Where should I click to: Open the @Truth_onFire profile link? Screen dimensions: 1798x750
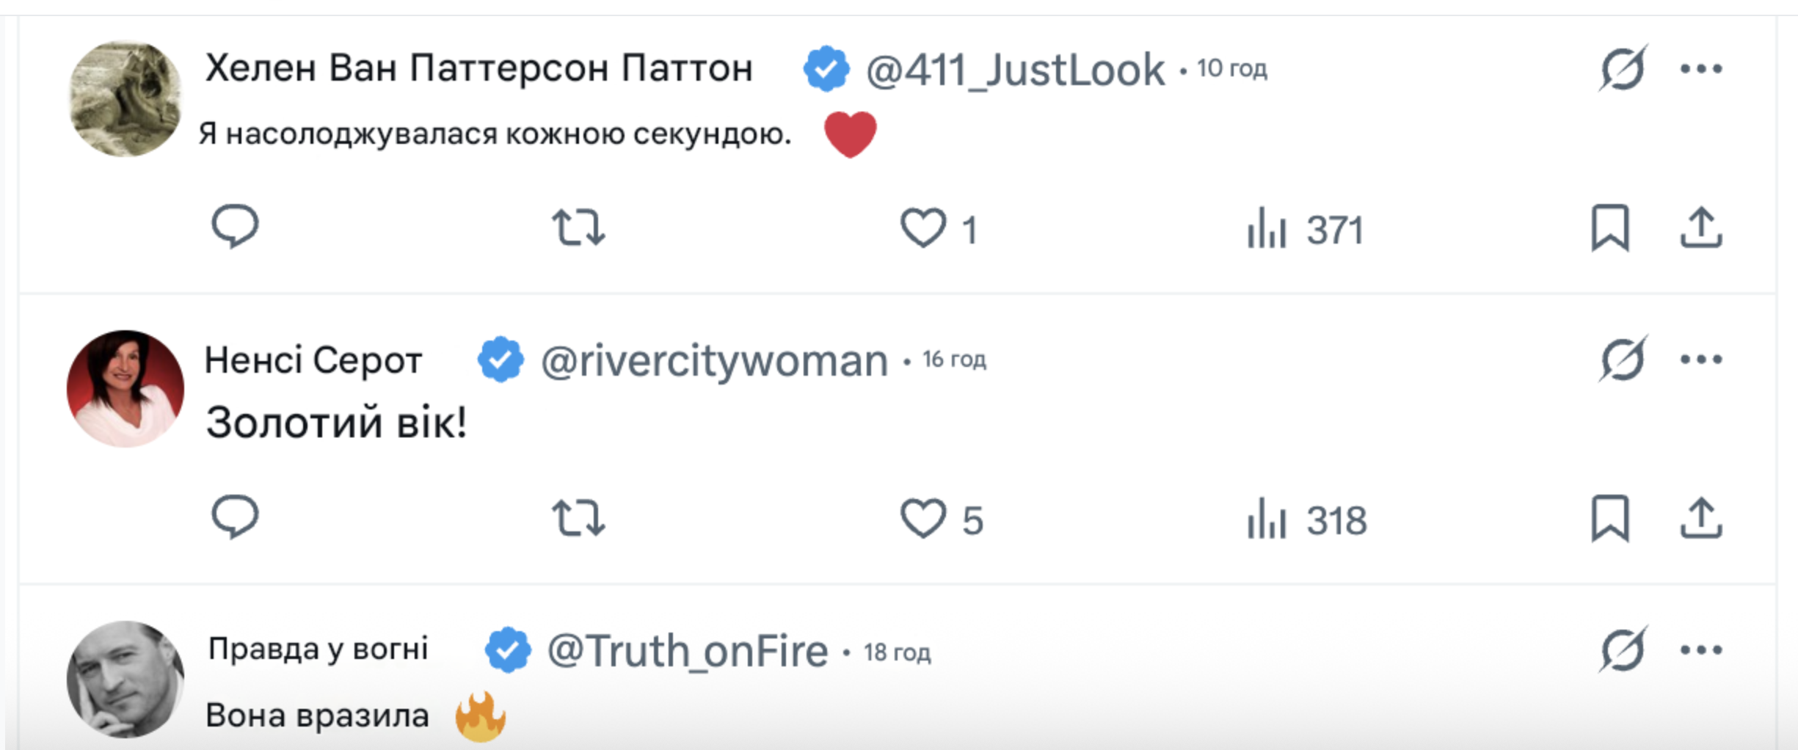[x=687, y=652]
